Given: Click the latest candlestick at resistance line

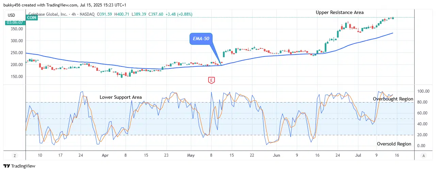Looking at the screenshot, I should [393, 18].
